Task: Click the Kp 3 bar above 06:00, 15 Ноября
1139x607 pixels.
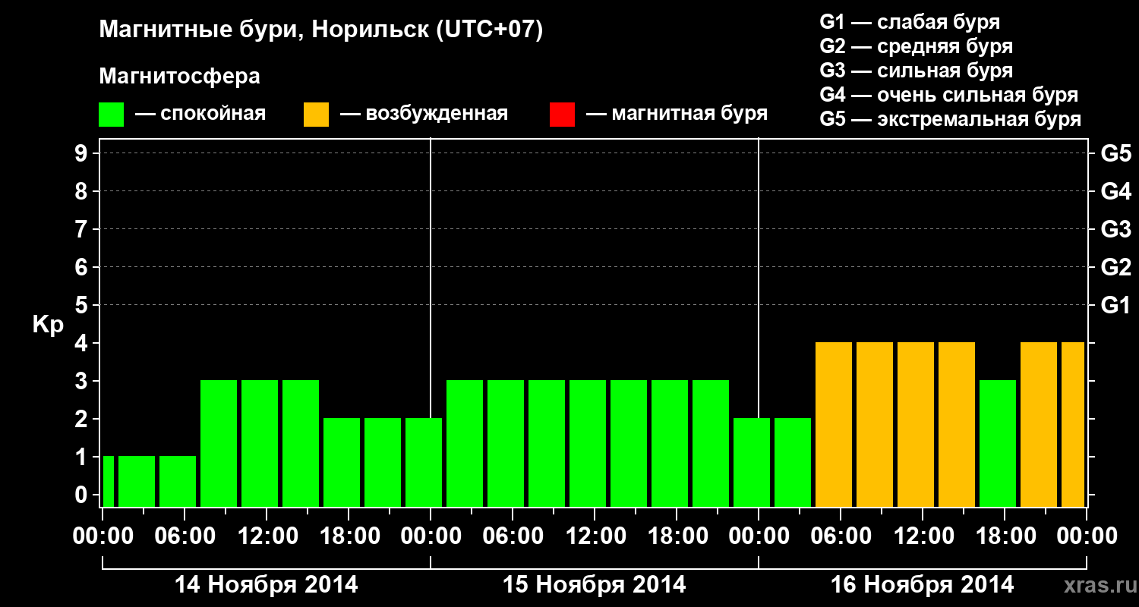Action: click(506, 443)
